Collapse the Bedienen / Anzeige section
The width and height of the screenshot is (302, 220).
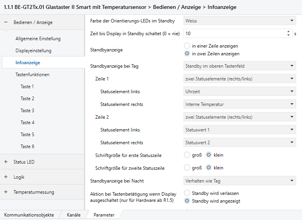6,22
